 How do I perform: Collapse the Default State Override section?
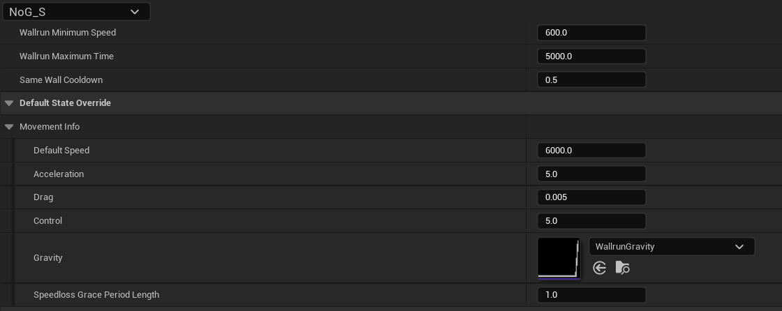point(9,103)
